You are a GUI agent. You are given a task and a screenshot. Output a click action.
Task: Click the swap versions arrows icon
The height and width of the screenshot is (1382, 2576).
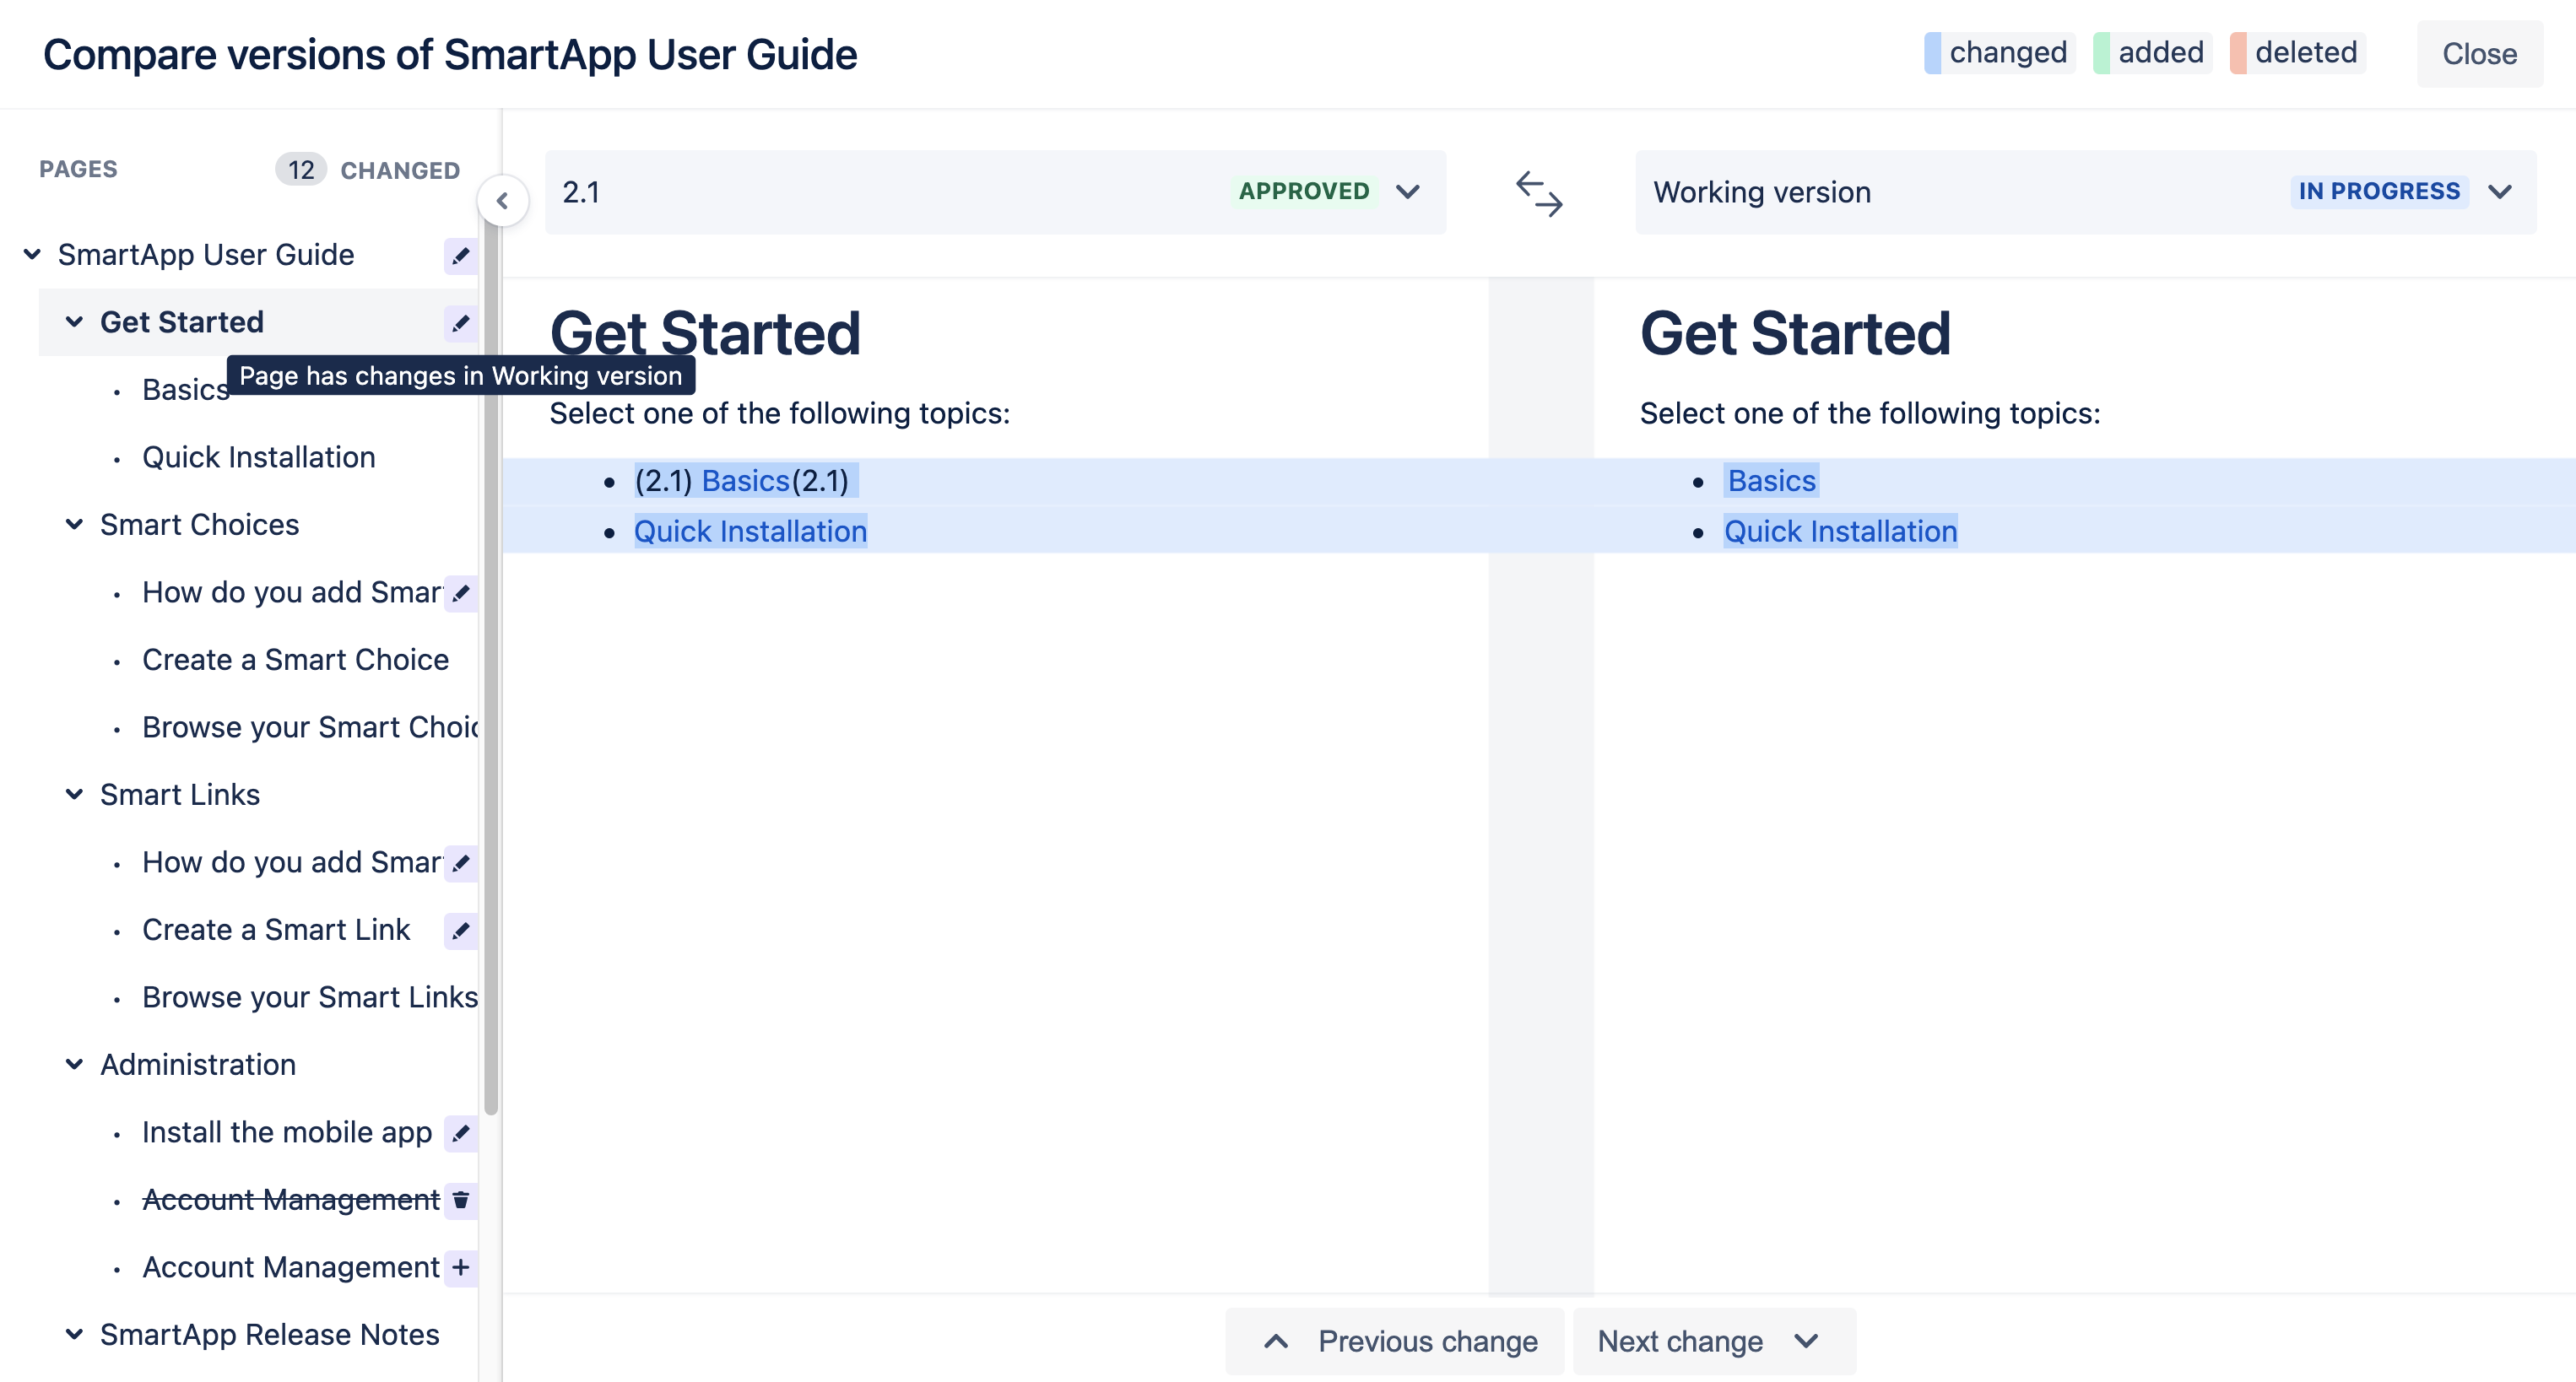1539,193
